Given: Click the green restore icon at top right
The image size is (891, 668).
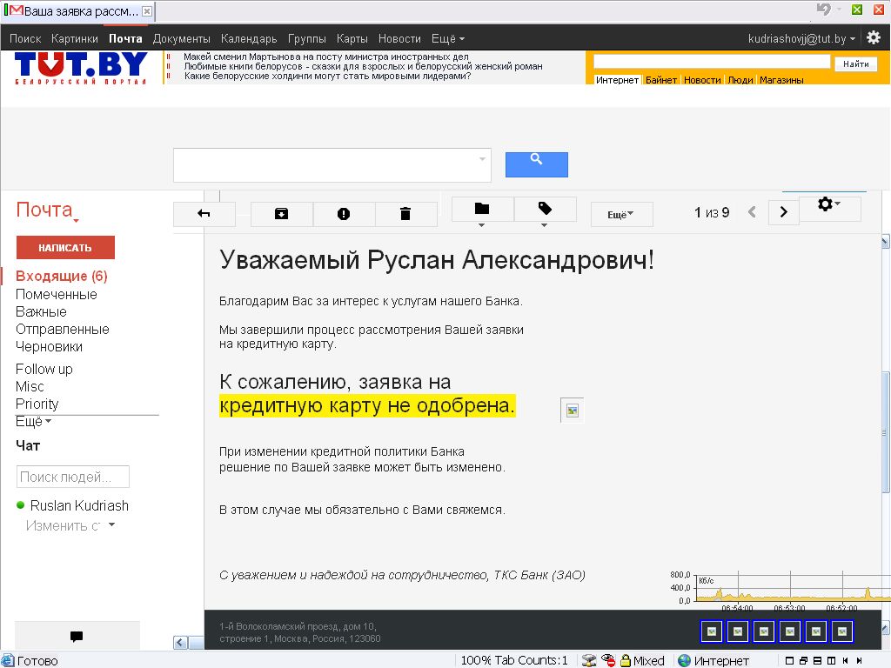Looking at the screenshot, I should point(857,10).
